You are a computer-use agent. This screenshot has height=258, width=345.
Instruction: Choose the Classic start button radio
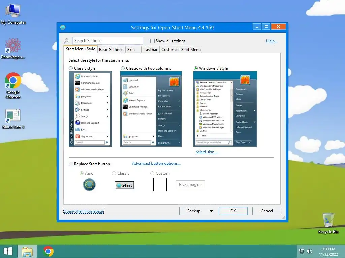point(114,173)
